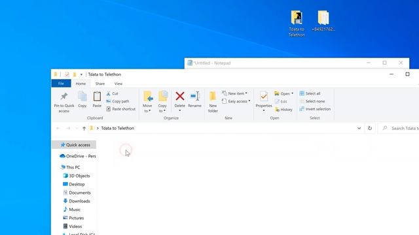Open Music in navigation pane
The width and height of the screenshot is (419, 235).
71,210
